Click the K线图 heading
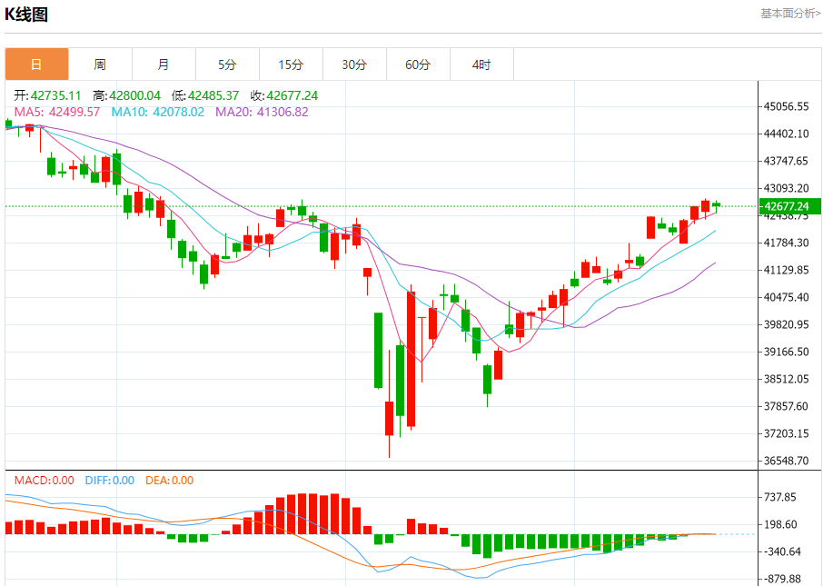Screen dimensions: 823x586 point(26,15)
